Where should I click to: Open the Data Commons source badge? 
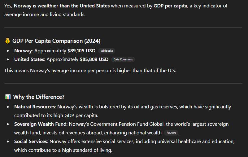coord(123,59)
